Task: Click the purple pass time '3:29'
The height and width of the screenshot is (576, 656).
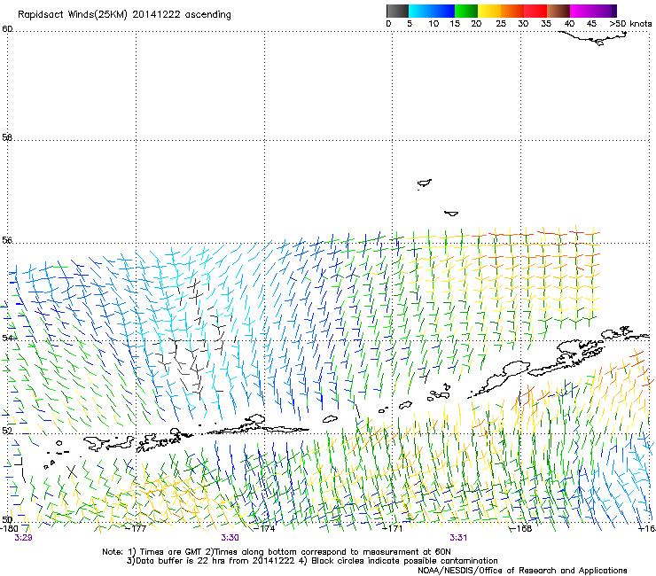Action: click(x=23, y=538)
